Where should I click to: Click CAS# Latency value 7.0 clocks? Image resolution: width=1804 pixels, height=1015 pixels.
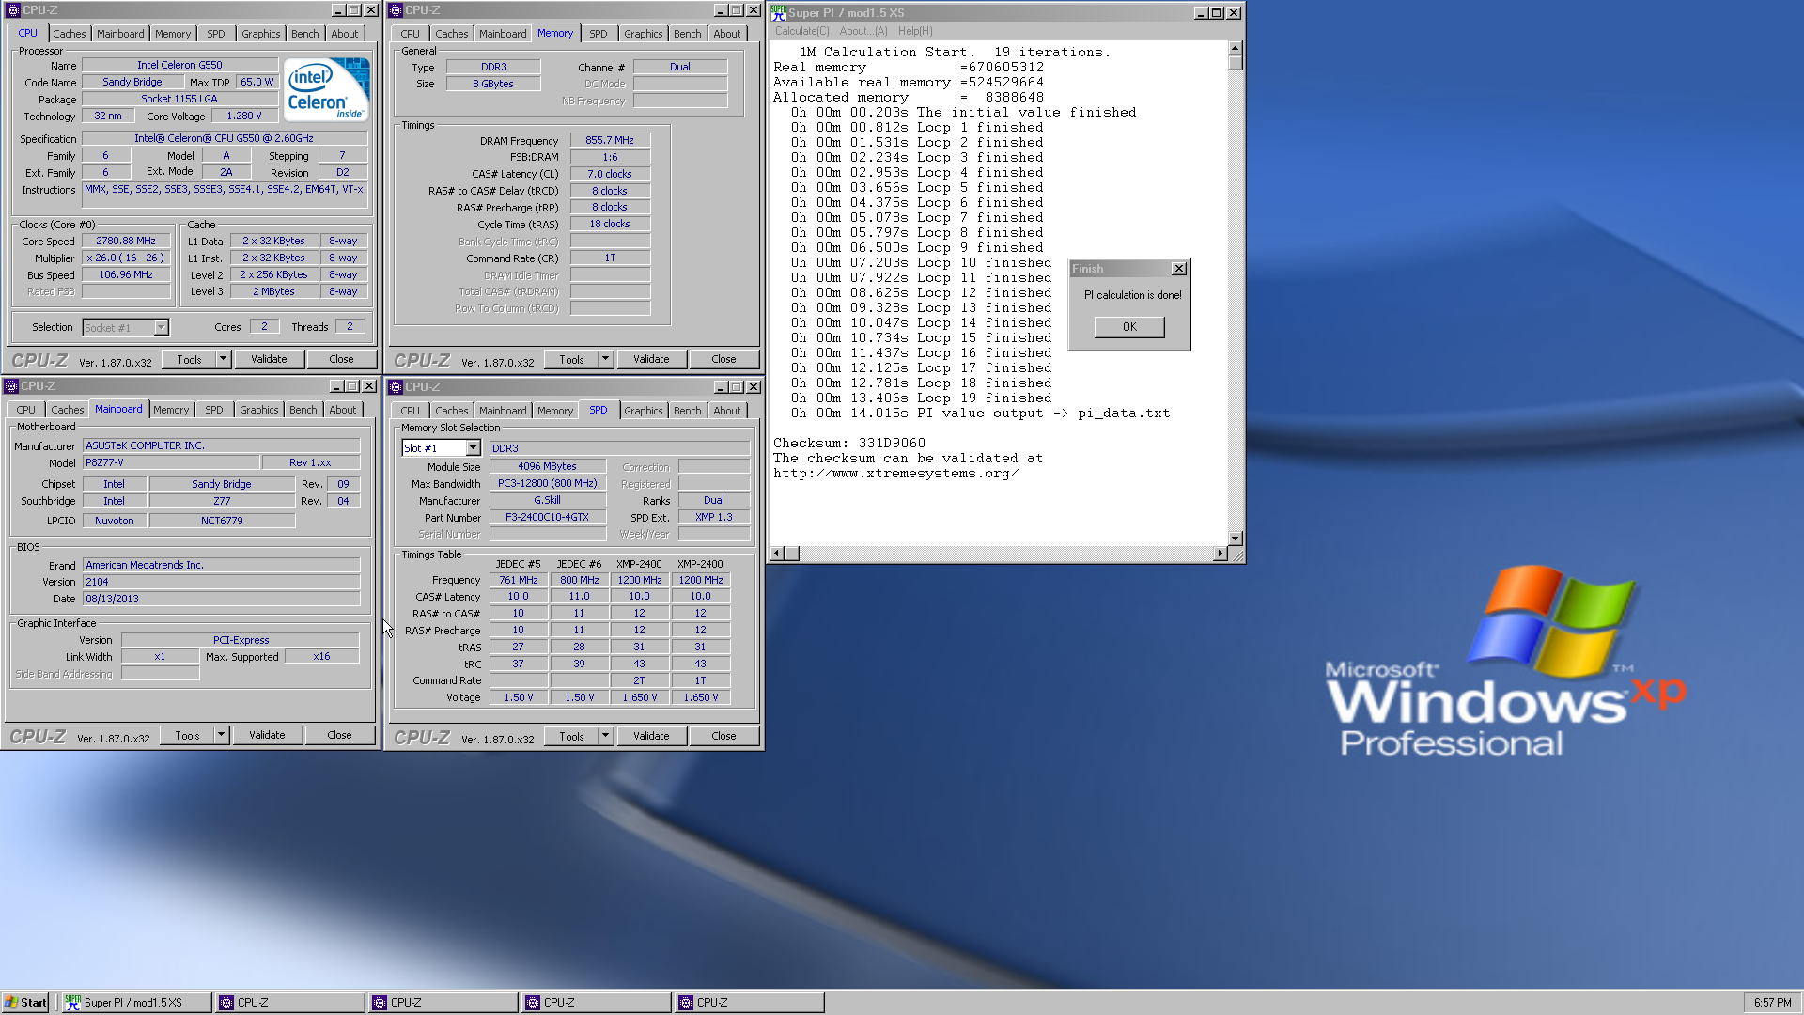tap(610, 175)
